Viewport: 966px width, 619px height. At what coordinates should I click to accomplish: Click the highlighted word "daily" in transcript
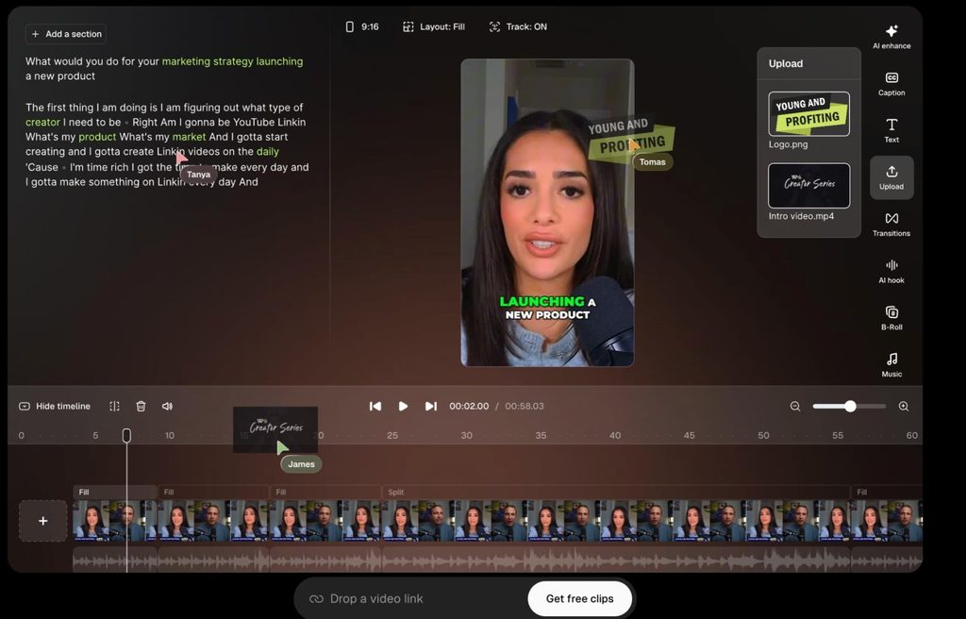point(267,152)
